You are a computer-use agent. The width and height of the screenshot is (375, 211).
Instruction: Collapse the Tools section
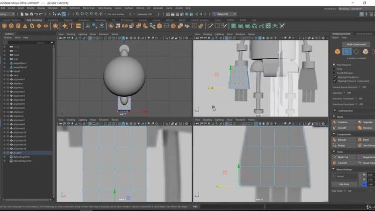point(334,152)
